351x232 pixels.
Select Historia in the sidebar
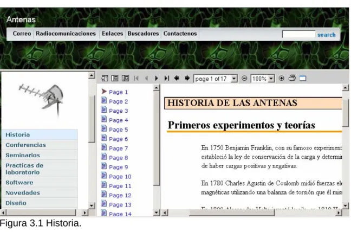click(x=40, y=135)
